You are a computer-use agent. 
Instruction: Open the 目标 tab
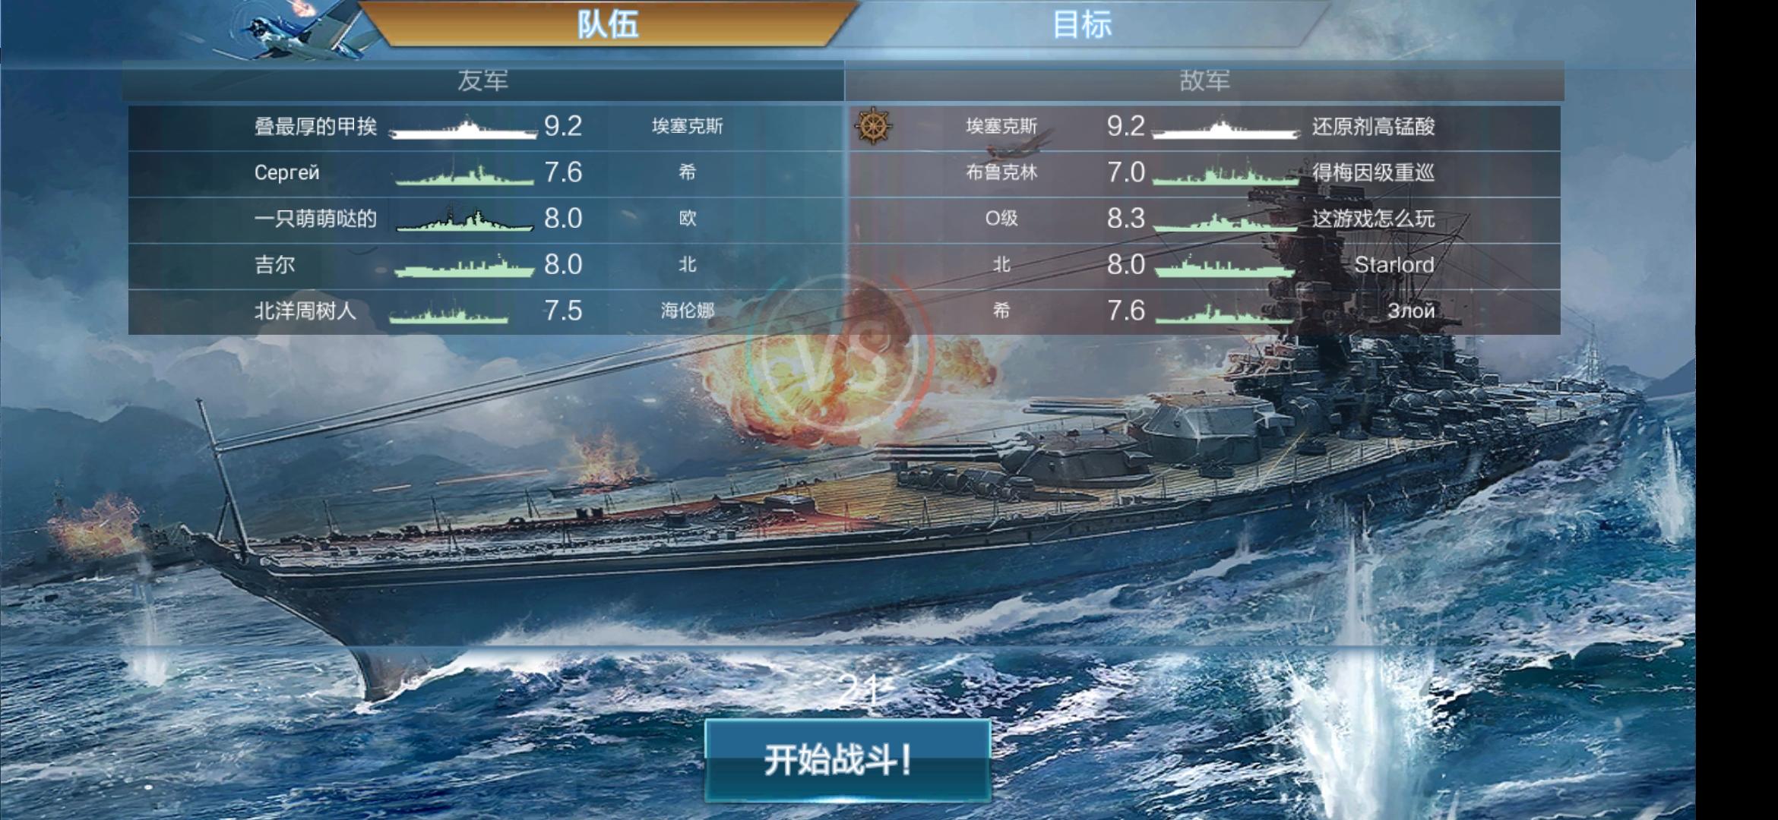point(1083,24)
